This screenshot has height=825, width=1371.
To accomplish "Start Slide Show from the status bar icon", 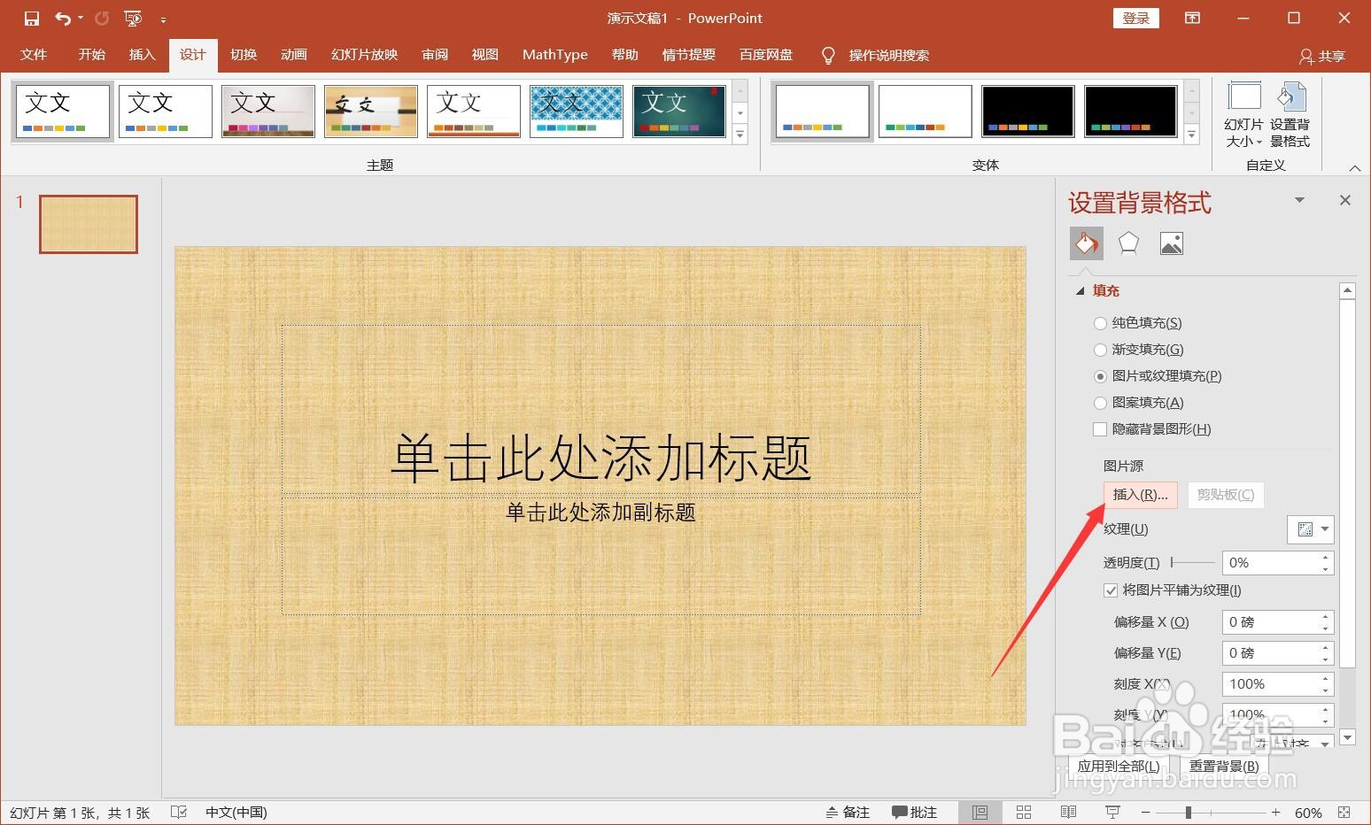I will pyautogui.click(x=1113, y=812).
